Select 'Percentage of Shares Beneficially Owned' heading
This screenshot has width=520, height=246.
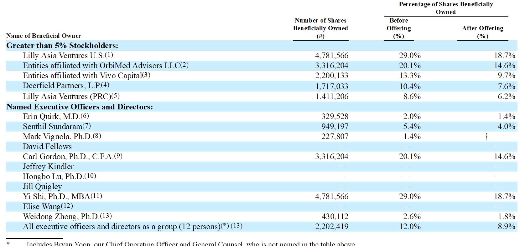446,8
